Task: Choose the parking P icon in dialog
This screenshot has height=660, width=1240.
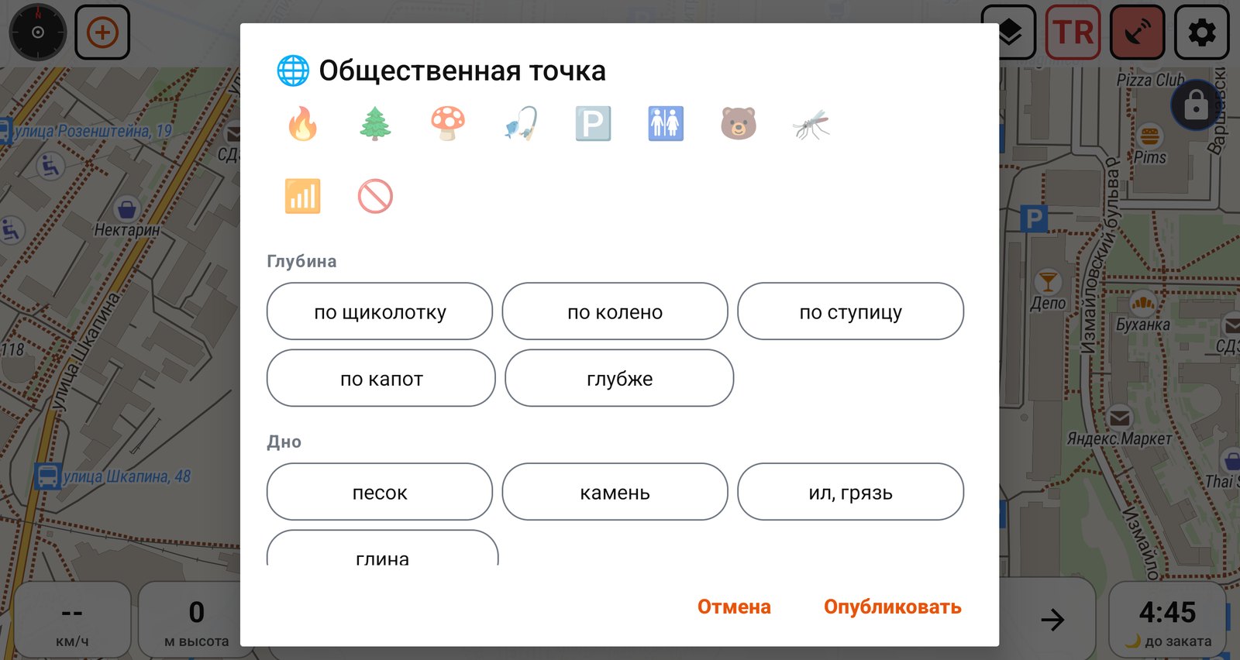Action: [594, 124]
